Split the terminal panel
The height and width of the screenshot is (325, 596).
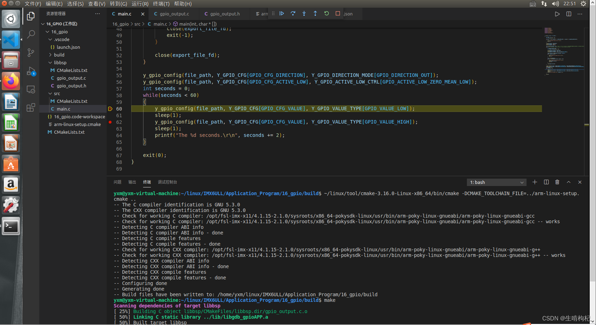click(546, 182)
